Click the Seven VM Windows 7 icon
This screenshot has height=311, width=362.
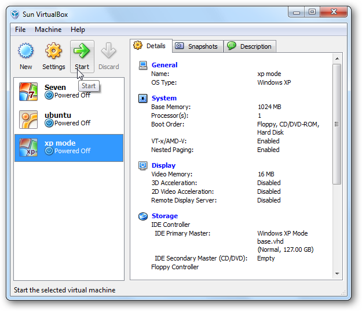[x=28, y=92]
